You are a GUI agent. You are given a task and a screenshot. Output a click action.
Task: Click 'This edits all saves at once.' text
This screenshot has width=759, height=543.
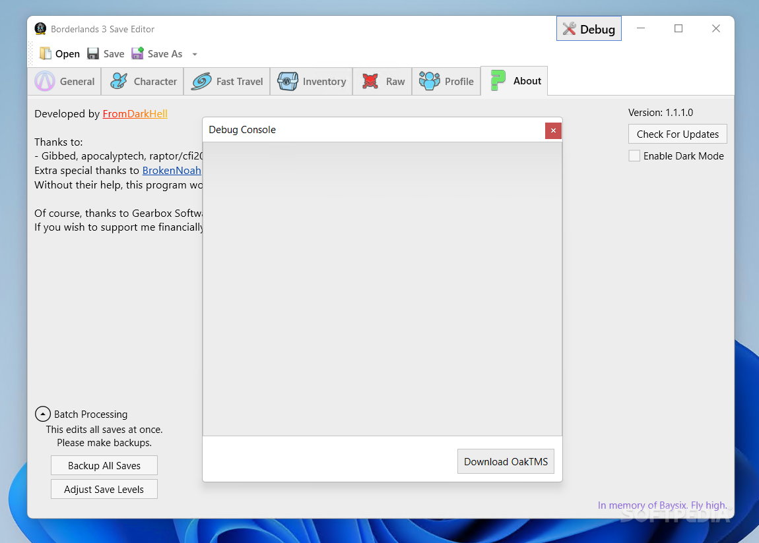coord(104,430)
